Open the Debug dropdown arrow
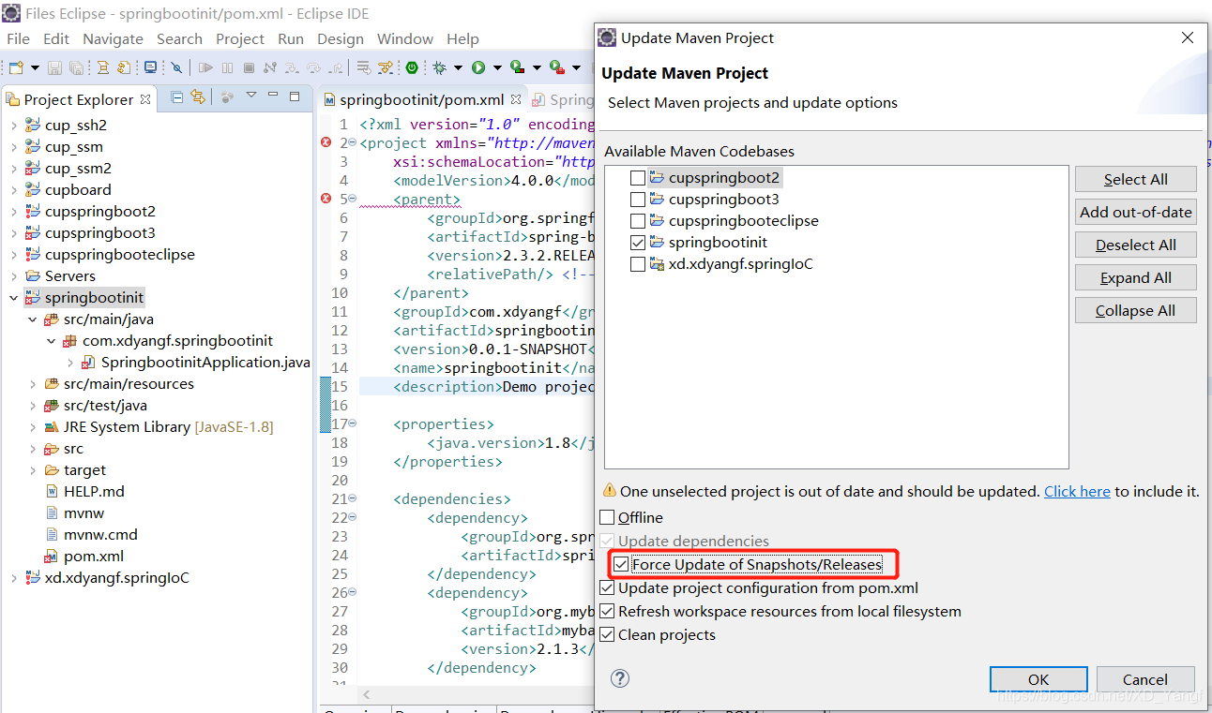This screenshot has width=1212, height=713. pyautogui.click(x=458, y=67)
